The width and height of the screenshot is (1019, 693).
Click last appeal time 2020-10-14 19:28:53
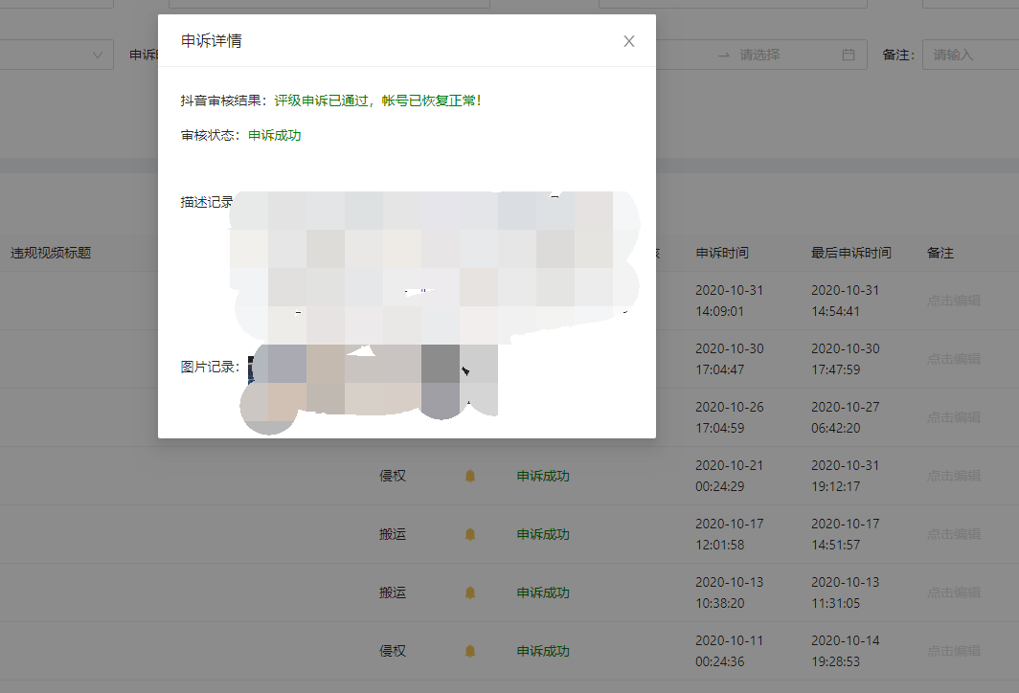pyautogui.click(x=845, y=652)
